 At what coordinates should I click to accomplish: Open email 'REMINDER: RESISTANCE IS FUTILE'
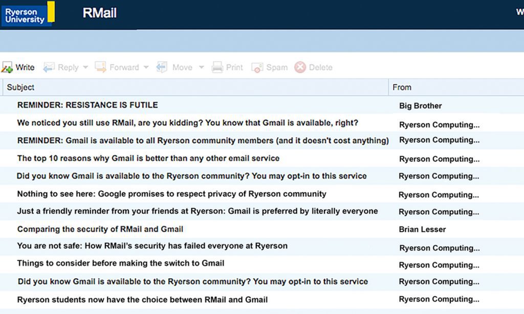pos(88,105)
